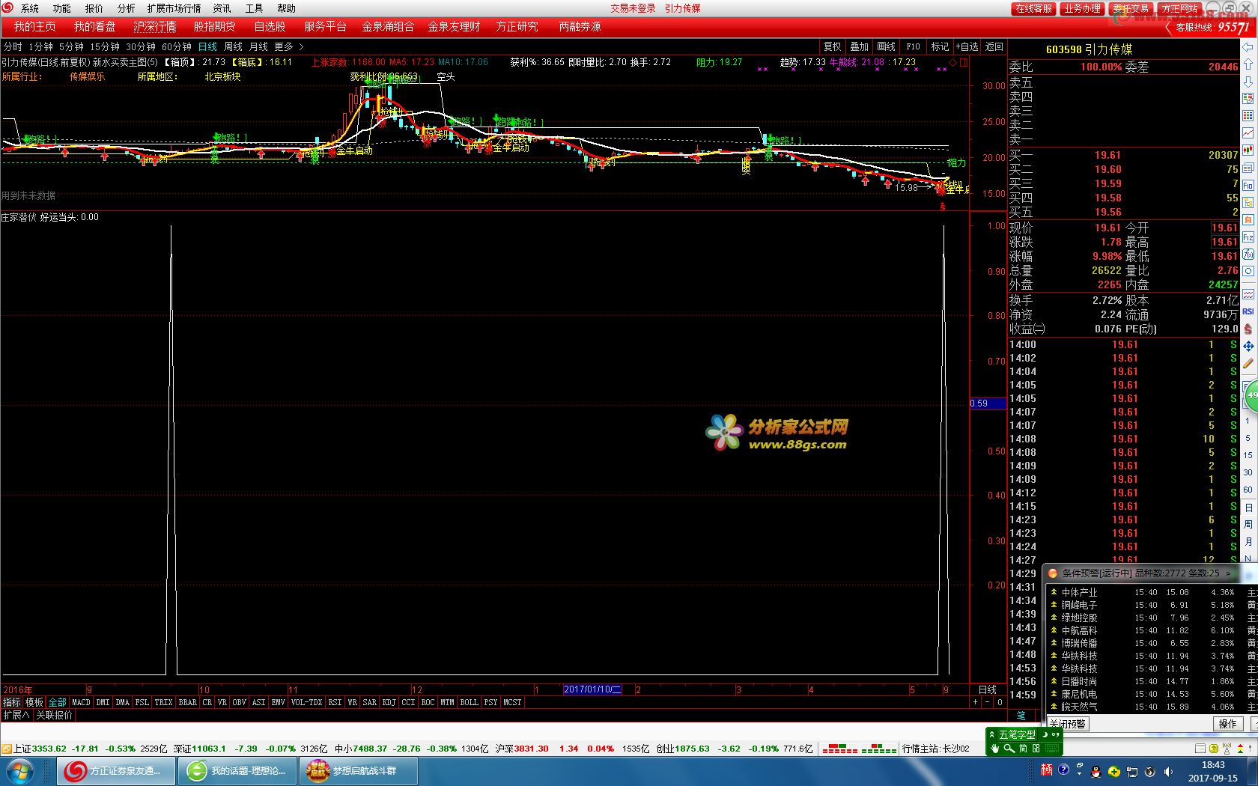Click the blue RSI icon in right sidebar
The height and width of the screenshot is (786, 1258).
[1248, 311]
